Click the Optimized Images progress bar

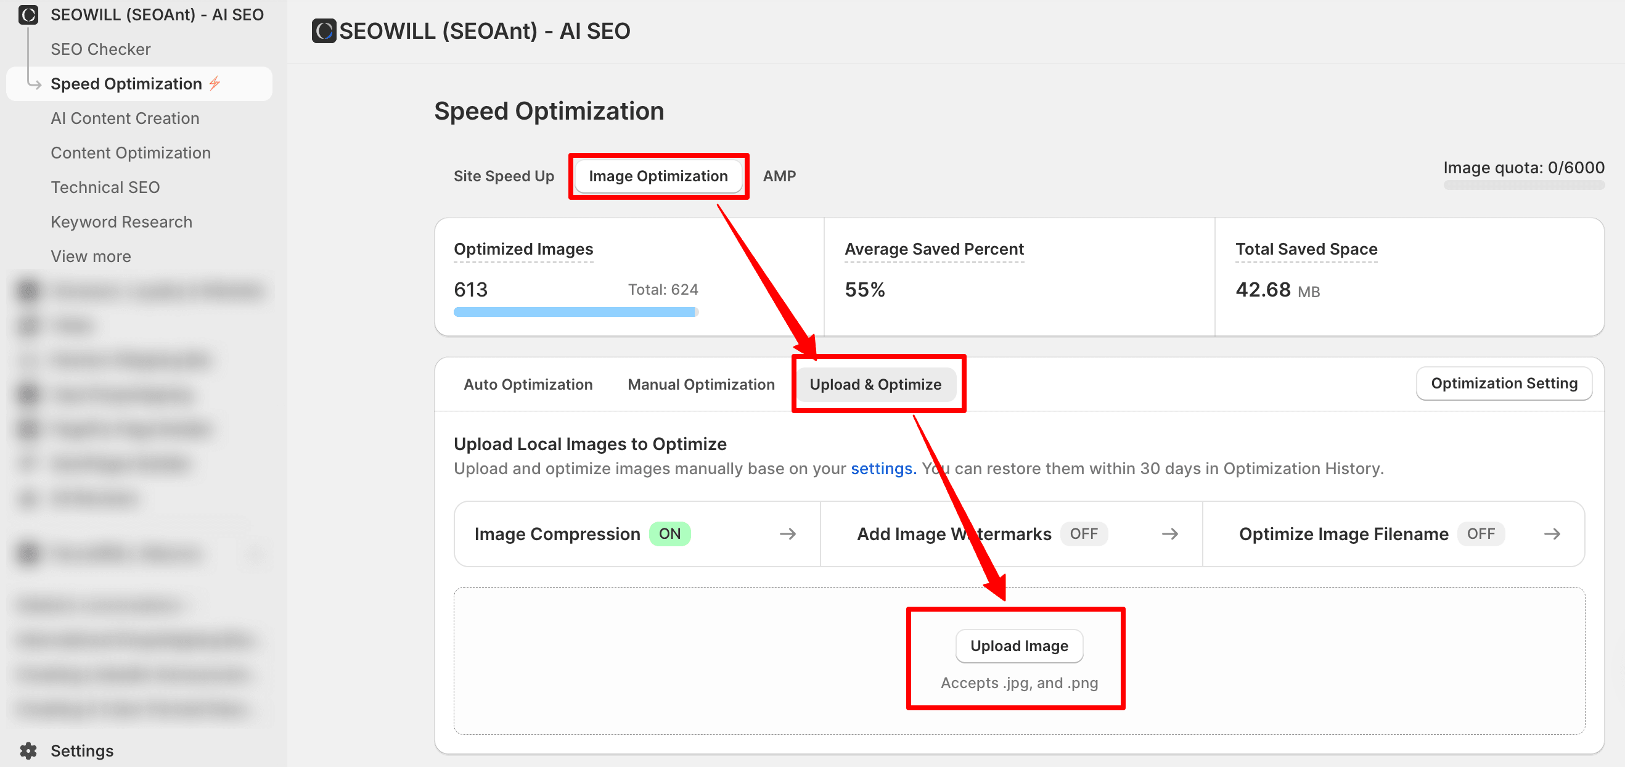(575, 312)
